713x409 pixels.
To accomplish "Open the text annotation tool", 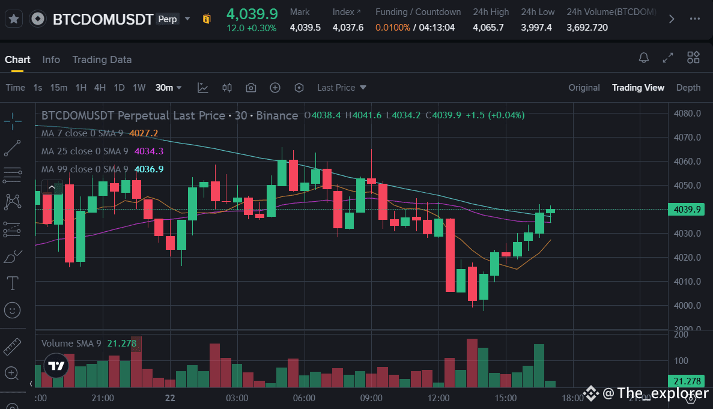I will coord(13,283).
